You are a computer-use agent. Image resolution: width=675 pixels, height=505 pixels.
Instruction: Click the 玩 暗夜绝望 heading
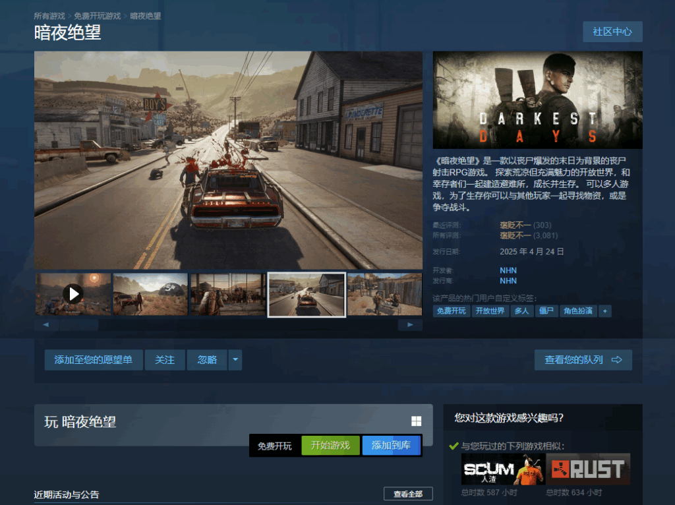80,422
